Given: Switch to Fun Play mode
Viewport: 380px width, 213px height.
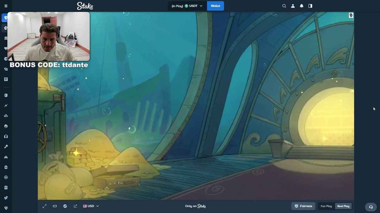Looking at the screenshot, I should 326,206.
